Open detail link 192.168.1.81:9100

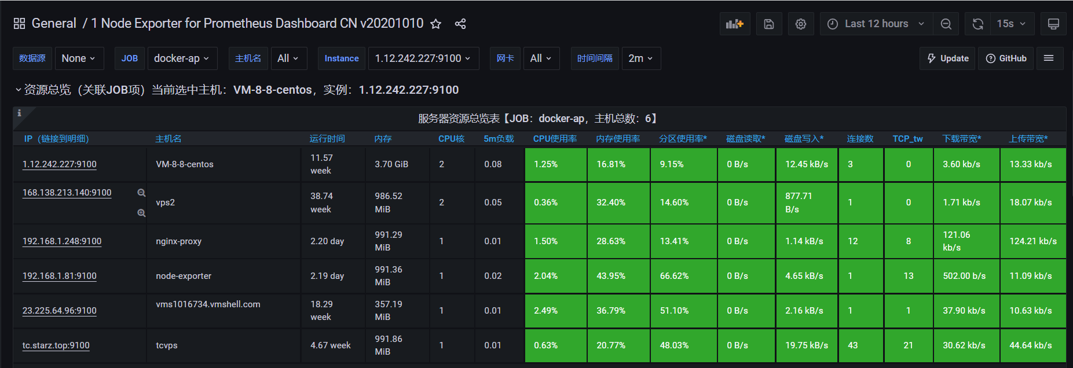coord(60,276)
